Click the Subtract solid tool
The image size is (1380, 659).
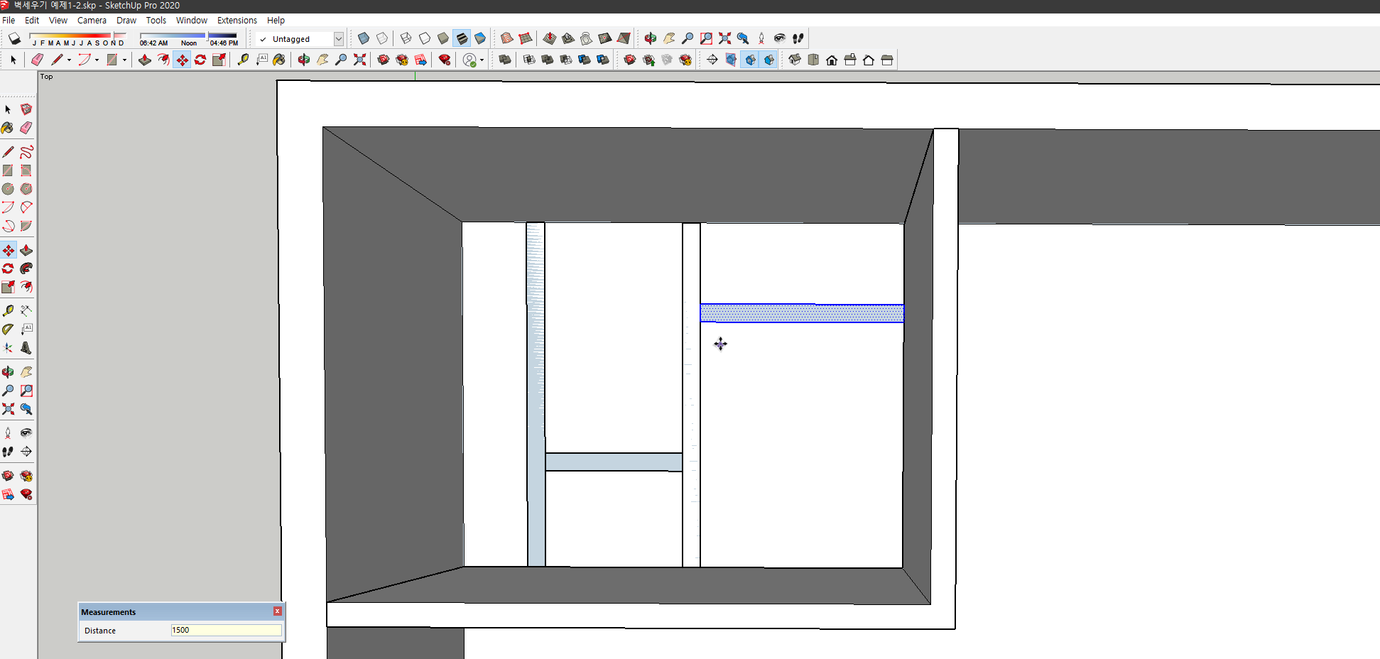566,60
